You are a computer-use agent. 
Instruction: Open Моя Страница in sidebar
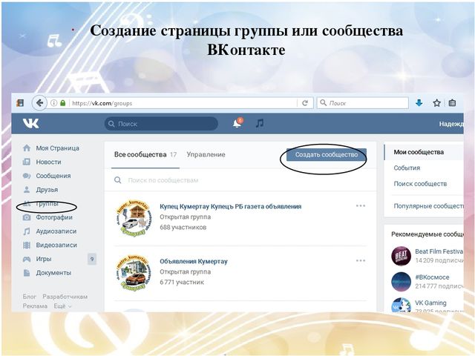[x=58, y=148]
